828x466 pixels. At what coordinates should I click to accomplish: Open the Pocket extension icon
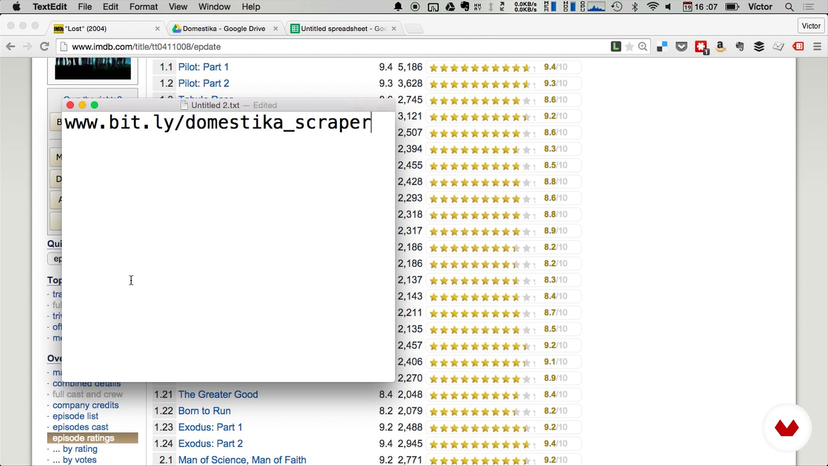point(681,47)
